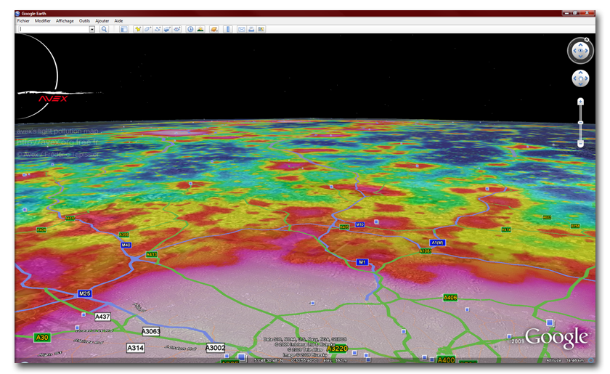Add a placemark with the yellow pushpin icon
This screenshot has height=374, width=610.
[138, 29]
